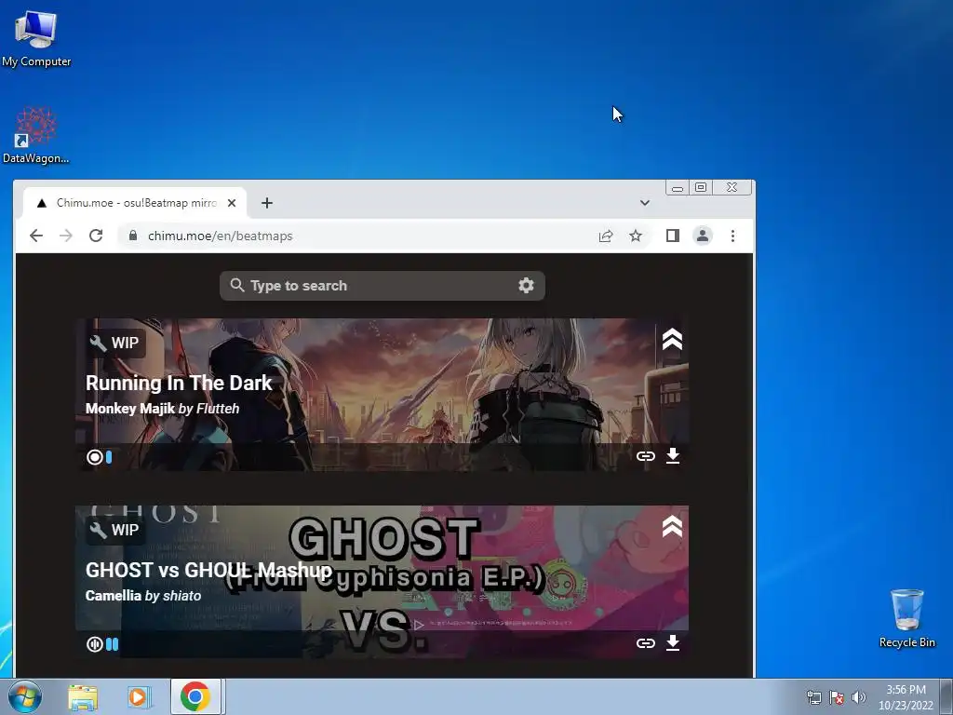Click Show desktop strip in taskbar

(946, 696)
